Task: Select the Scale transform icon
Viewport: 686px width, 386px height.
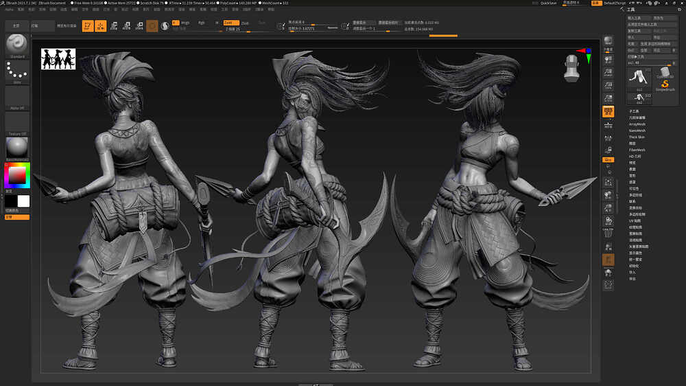Action: coord(126,26)
